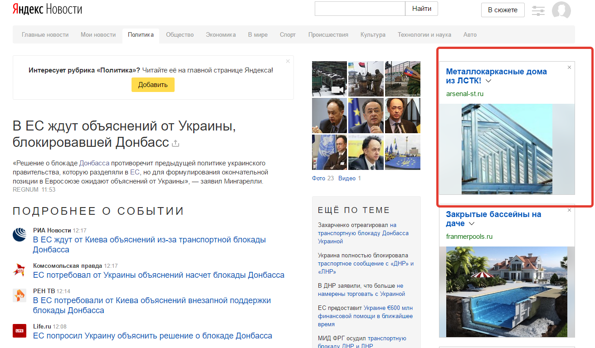595x348 pixels.
Task: Open the user profile avatar
Action: [561, 11]
